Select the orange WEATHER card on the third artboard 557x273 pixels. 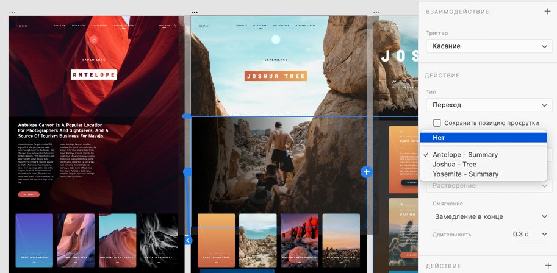tap(403, 231)
